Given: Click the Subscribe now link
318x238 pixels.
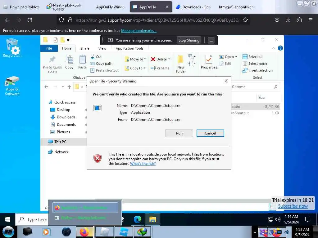Looking at the screenshot, I should [293, 206].
